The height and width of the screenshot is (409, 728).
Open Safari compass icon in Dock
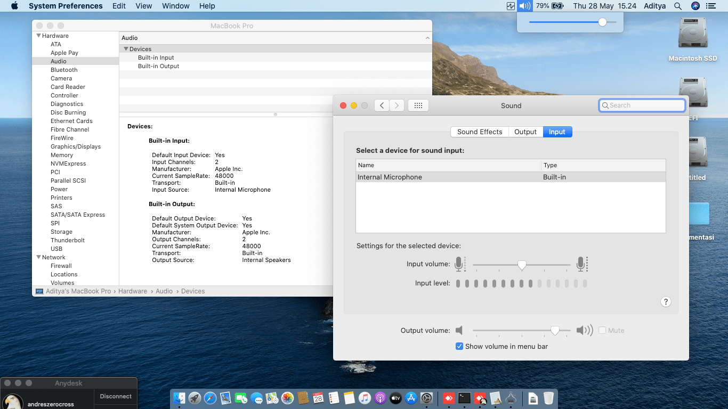click(210, 398)
